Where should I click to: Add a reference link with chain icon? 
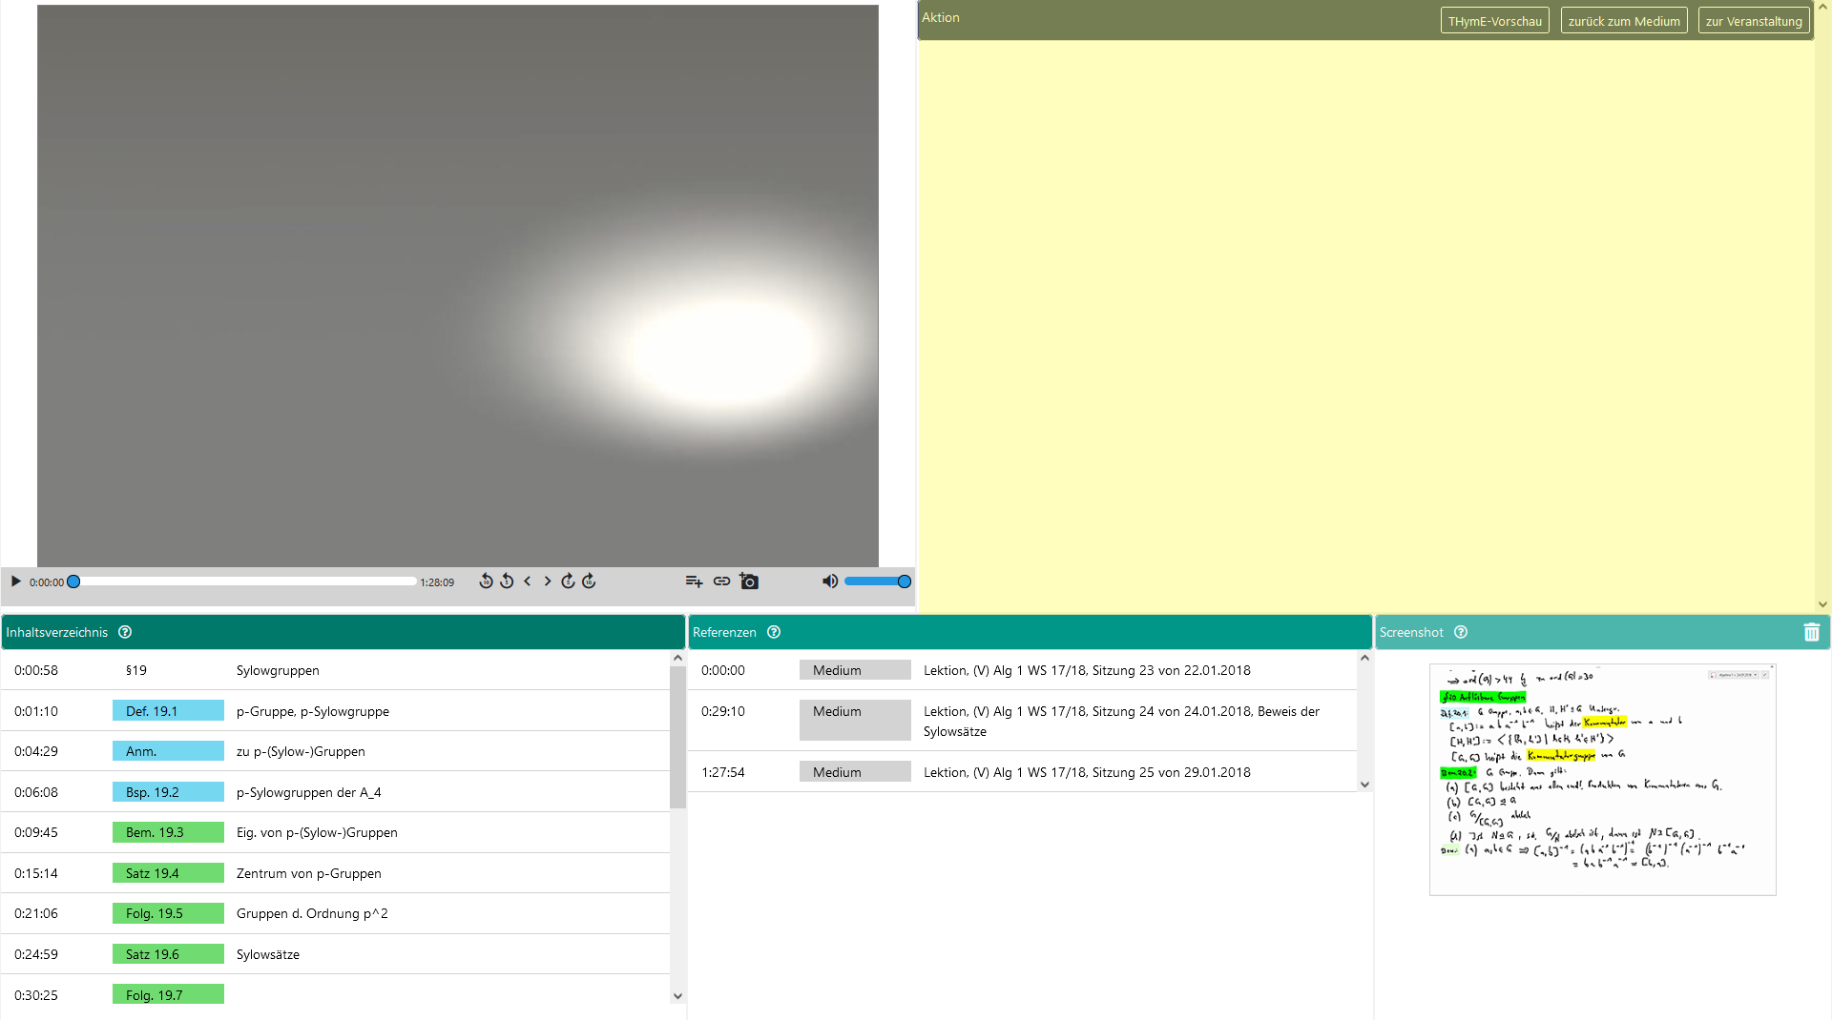(721, 581)
